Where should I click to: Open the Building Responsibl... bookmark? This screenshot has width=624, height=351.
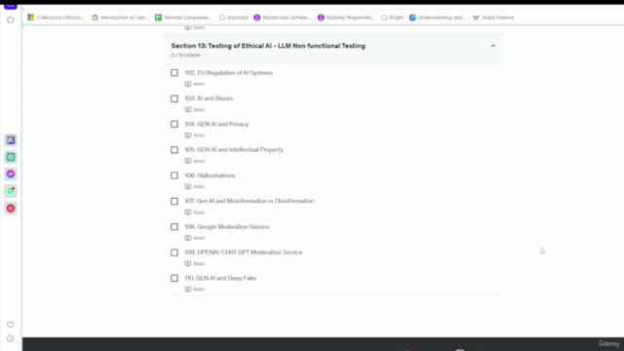(346, 18)
